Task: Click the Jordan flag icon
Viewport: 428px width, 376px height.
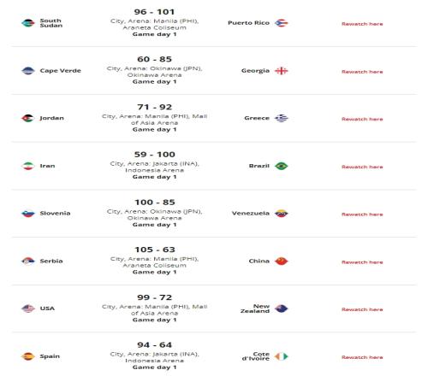Action: (28, 118)
